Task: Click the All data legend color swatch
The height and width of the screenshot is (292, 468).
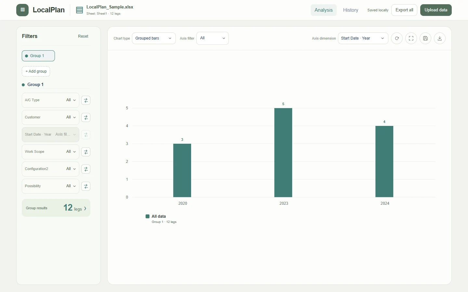Action: [148, 216]
